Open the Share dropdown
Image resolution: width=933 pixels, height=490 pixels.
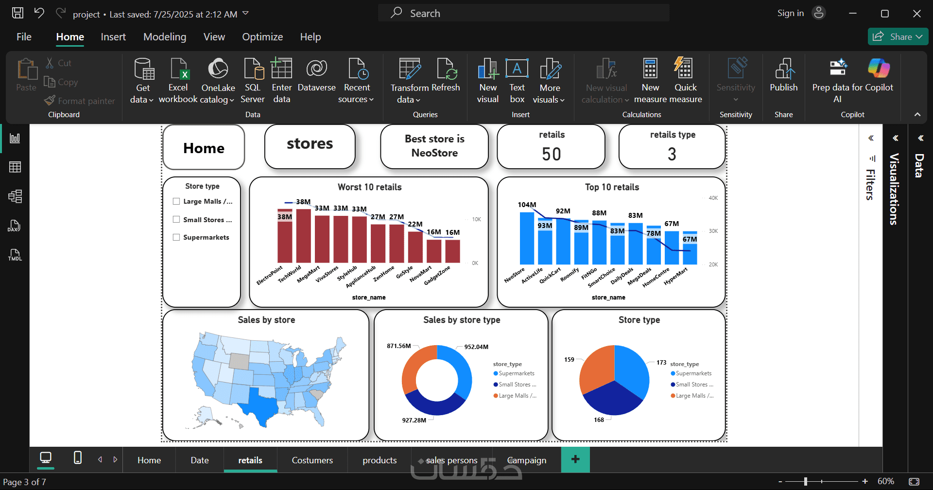tap(898, 36)
